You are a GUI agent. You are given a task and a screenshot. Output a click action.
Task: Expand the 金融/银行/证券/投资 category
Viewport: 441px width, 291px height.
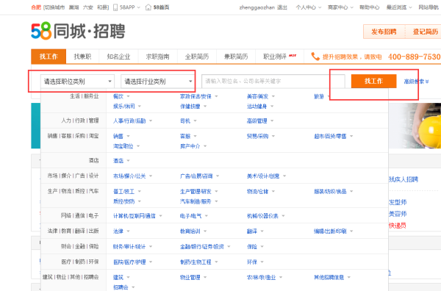click(x=205, y=247)
